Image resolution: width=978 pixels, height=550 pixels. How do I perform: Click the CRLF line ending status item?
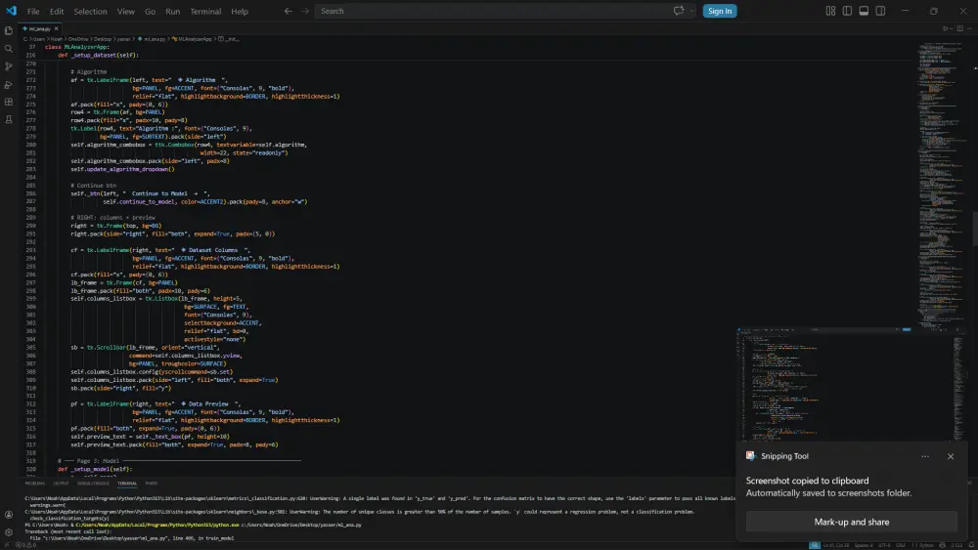[901, 545]
